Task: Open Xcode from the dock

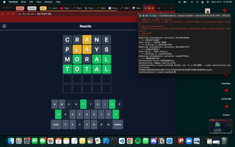Action: (106, 141)
